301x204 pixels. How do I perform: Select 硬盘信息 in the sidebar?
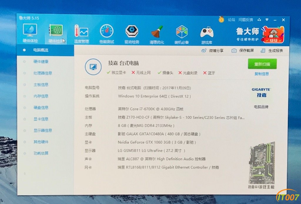(x=41, y=108)
